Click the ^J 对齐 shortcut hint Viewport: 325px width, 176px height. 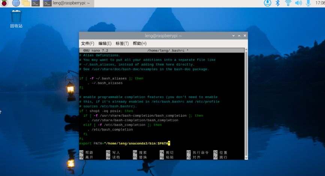193,157
